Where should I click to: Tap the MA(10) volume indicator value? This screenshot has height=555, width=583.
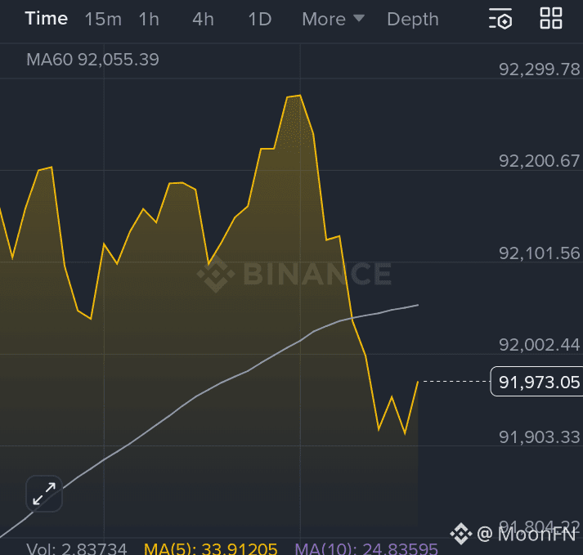[x=366, y=548]
